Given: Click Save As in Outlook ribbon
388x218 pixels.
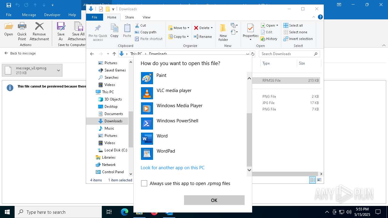Looking at the screenshot, I should [x=61, y=31].
